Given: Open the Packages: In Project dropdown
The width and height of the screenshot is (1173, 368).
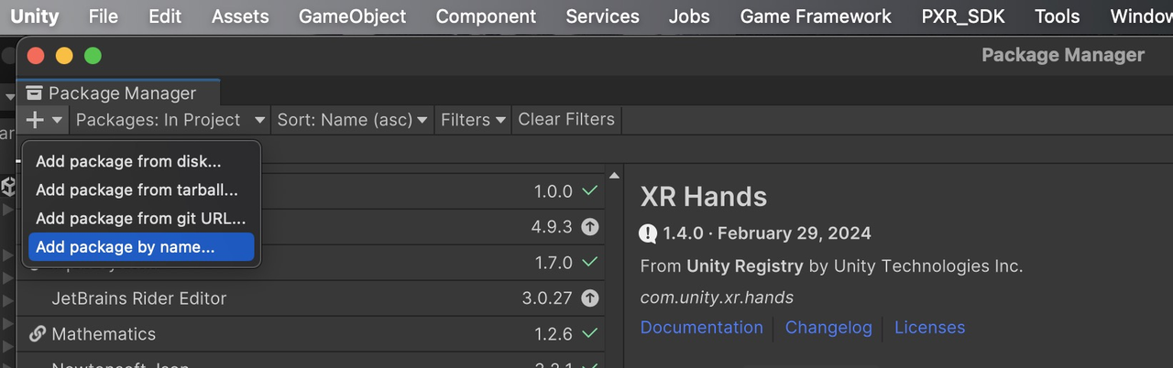Looking at the screenshot, I should click(170, 120).
